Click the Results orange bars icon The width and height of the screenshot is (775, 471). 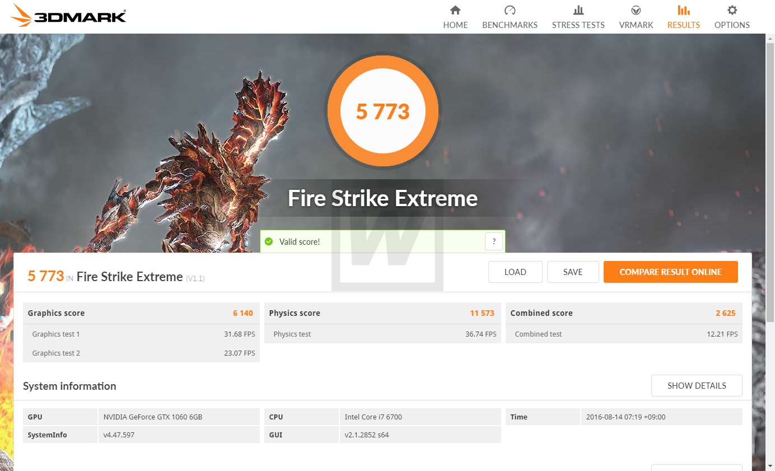click(683, 10)
